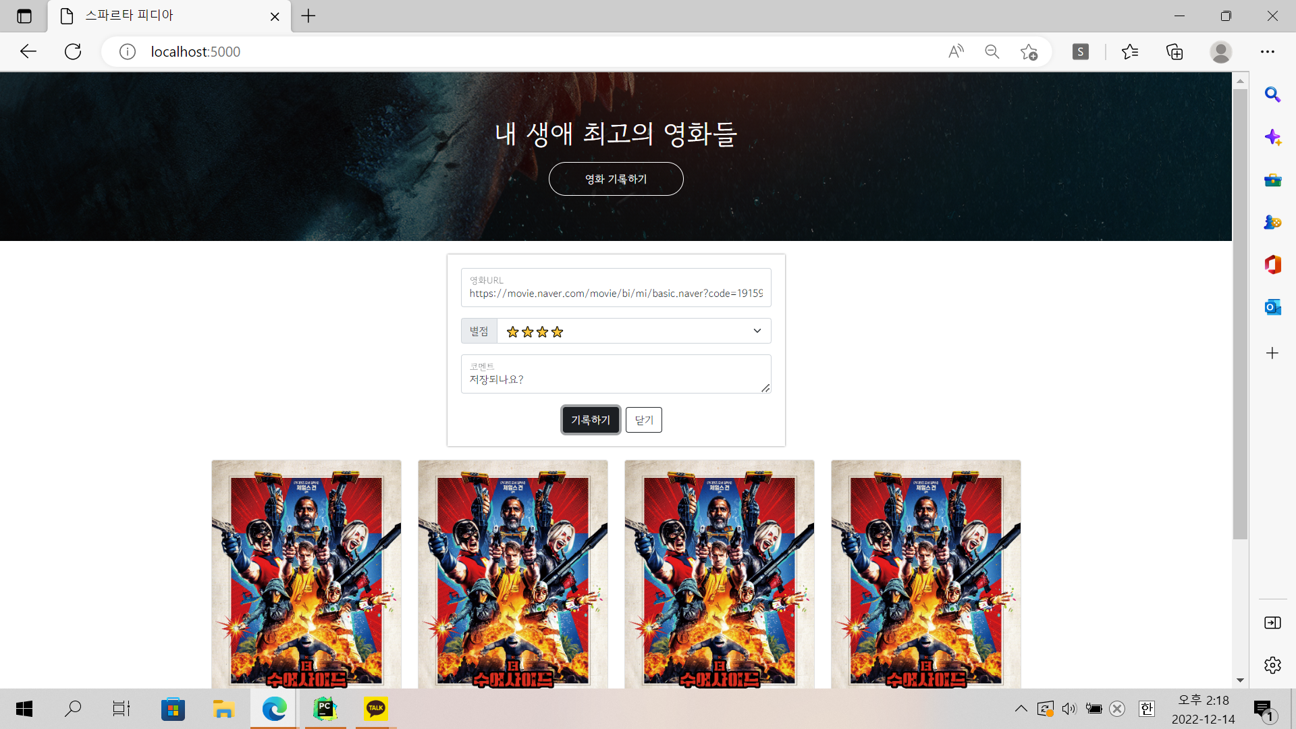This screenshot has width=1296, height=729.
Task: Open KakaoTalk from taskbar
Action: [x=376, y=709]
